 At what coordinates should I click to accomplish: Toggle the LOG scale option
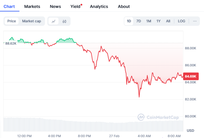[182, 21]
